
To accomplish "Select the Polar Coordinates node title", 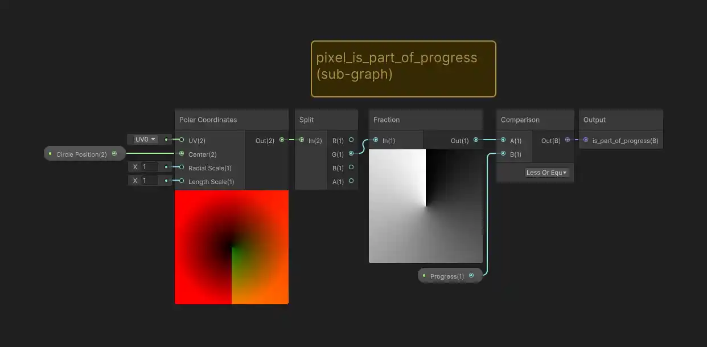I will tap(208, 120).
